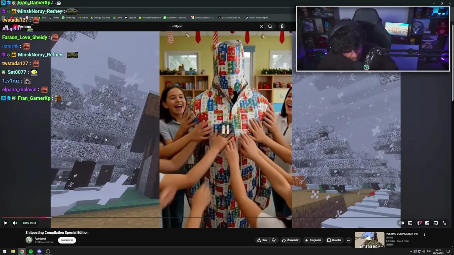Dislike the video thumbs-down icon
This screenshot has height=255, width=454.
pos(273,240)
